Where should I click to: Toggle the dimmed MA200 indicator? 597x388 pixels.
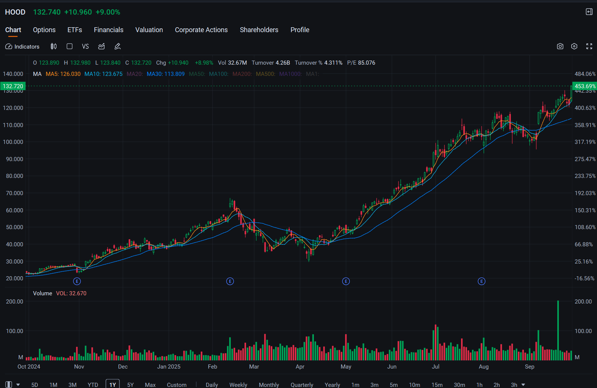[242, 74]
